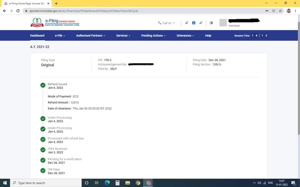The image size is (300, 187).
Task: Expand the Grievances menu
Action: pyautogui.click(x=185, y=36)
